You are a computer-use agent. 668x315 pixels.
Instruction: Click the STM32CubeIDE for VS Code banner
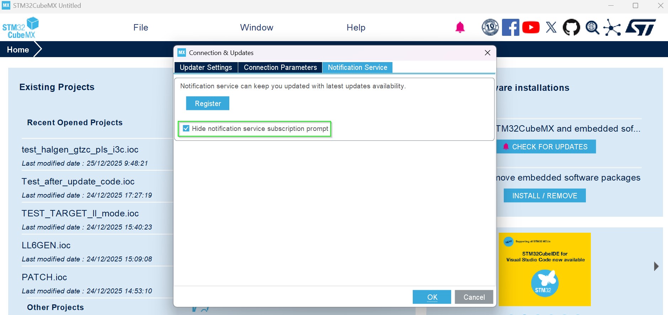tap(545, 269)
